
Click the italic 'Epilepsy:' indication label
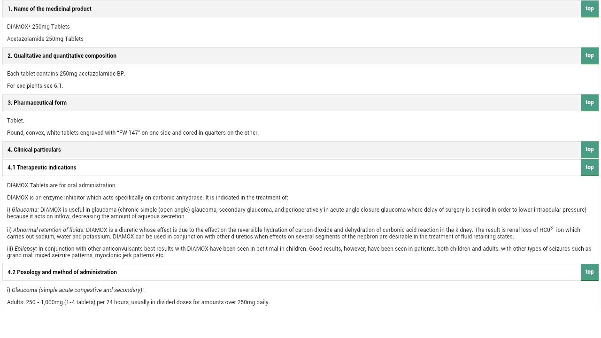click(x=25, y=249)
